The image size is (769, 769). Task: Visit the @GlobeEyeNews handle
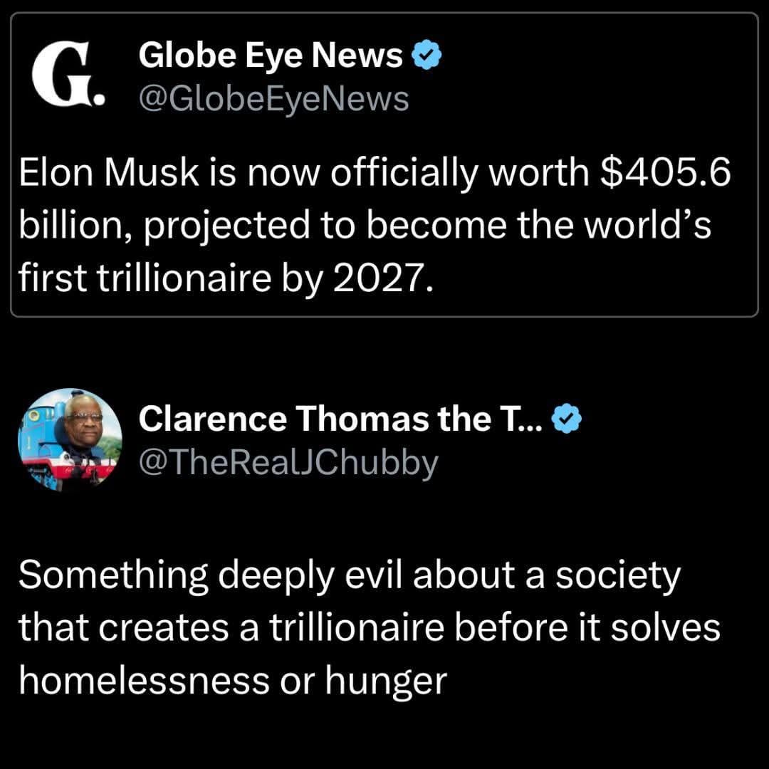(273, 100)
